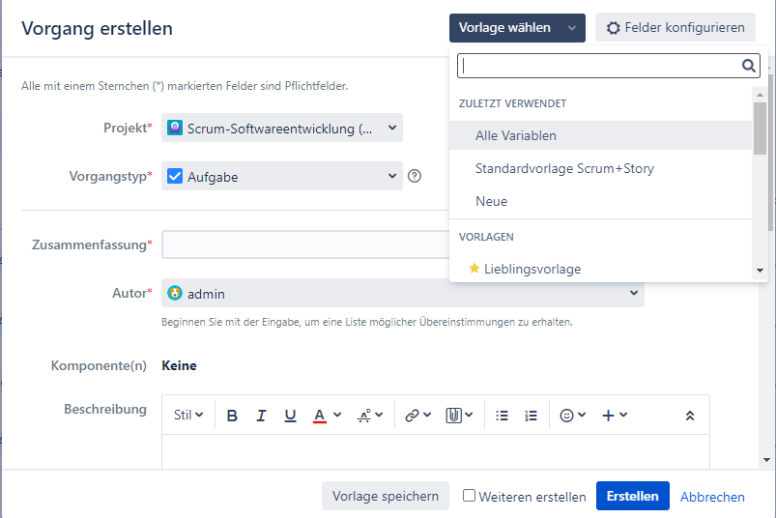
Task: Open the Projekt dropdown
Action: coord(282,128)
